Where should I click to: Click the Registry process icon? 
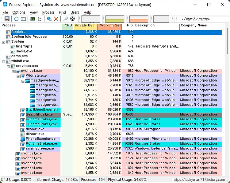click(x=8, y=32)
